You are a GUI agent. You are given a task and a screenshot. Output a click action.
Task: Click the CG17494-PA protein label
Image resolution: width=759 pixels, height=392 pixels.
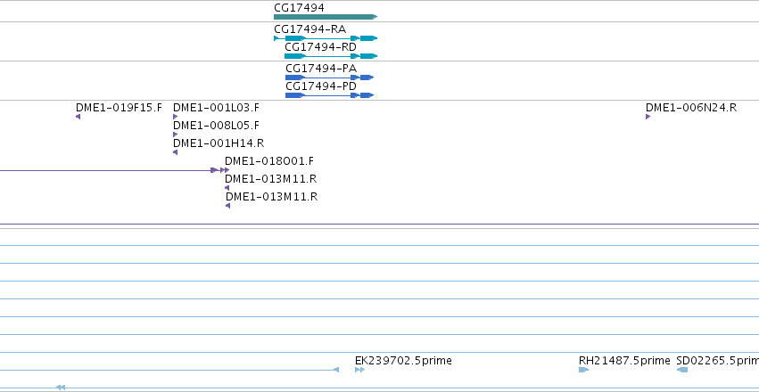coord(321,68)
